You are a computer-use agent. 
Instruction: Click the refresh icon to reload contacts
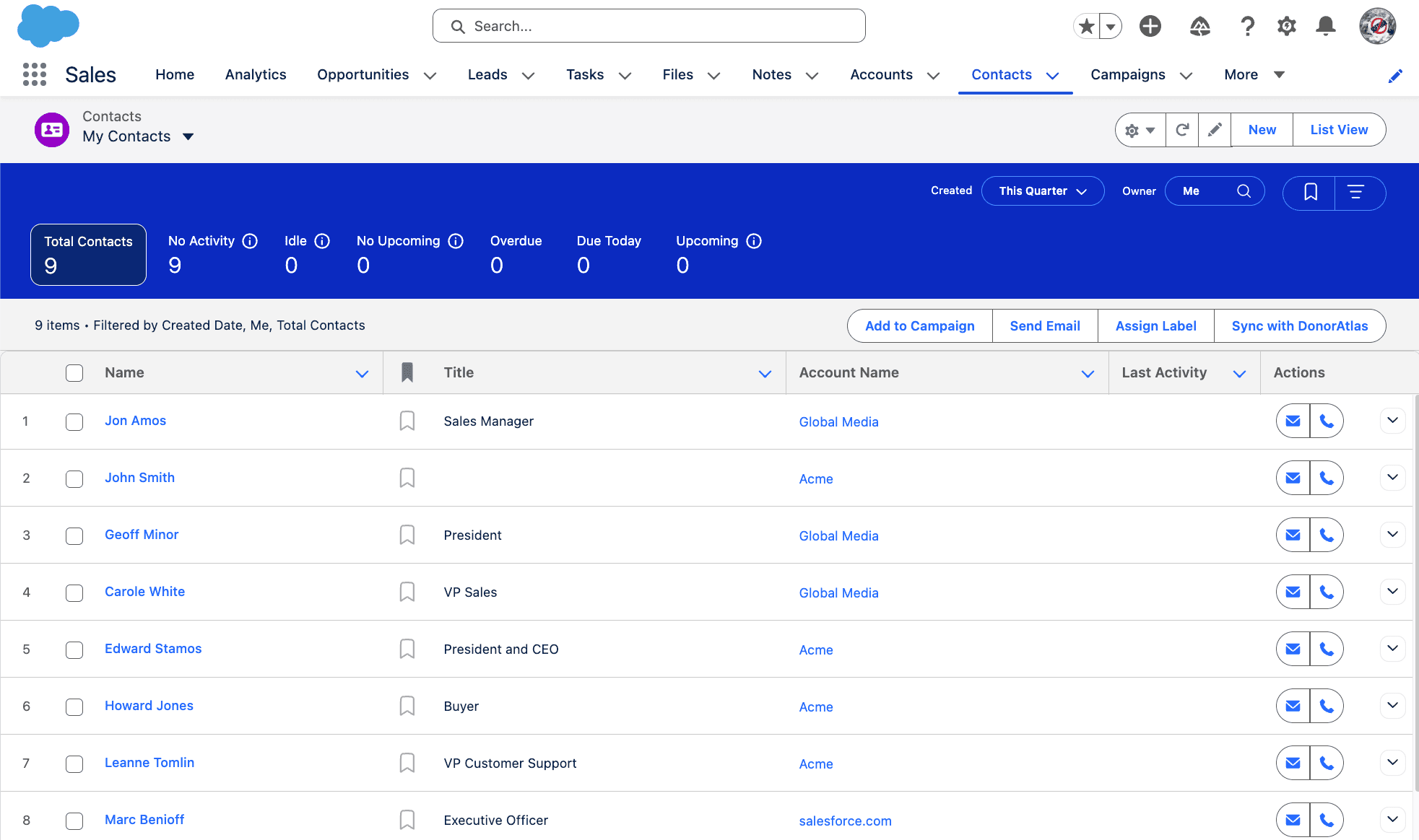(1182, 129)
